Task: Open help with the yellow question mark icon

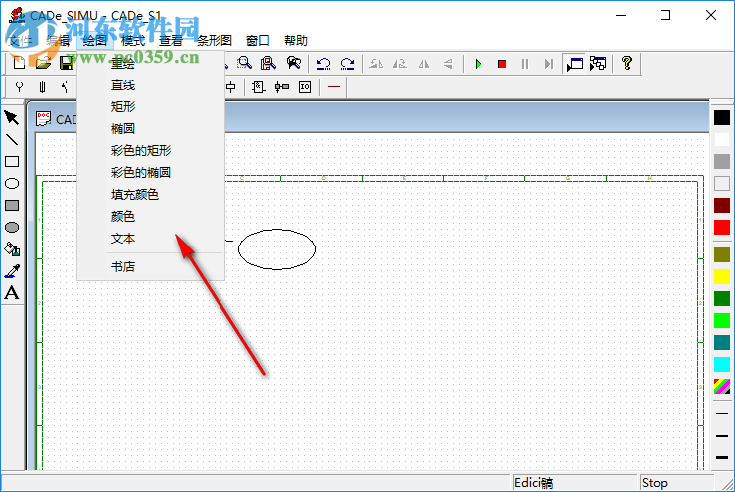Action: (627, 63)
